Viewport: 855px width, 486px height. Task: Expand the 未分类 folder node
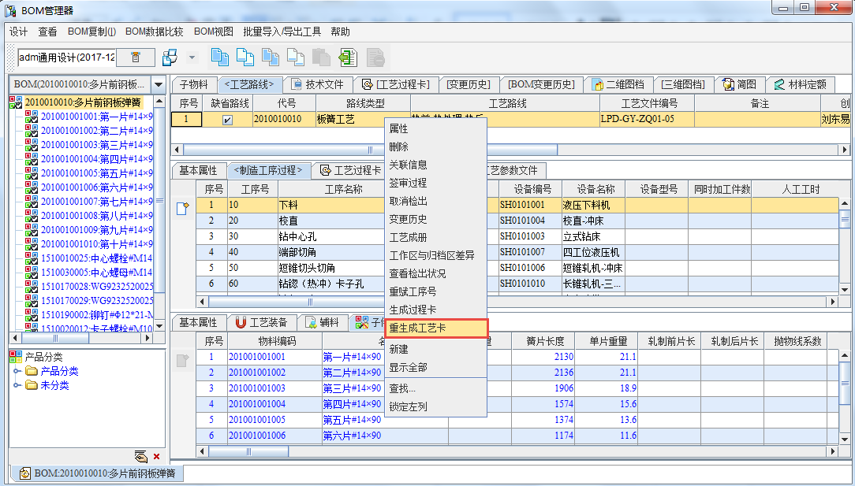(17, 385)
